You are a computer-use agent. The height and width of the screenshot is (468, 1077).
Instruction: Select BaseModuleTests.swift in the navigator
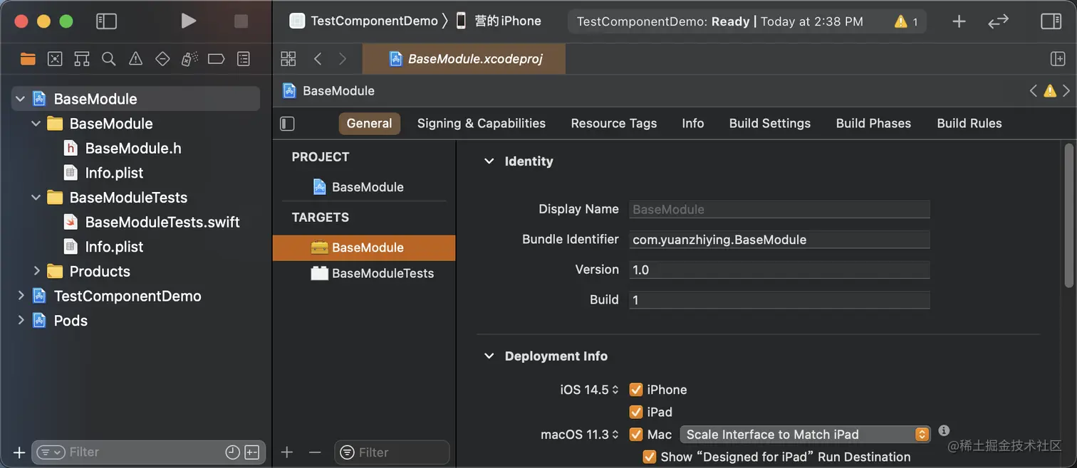(162, 222)
